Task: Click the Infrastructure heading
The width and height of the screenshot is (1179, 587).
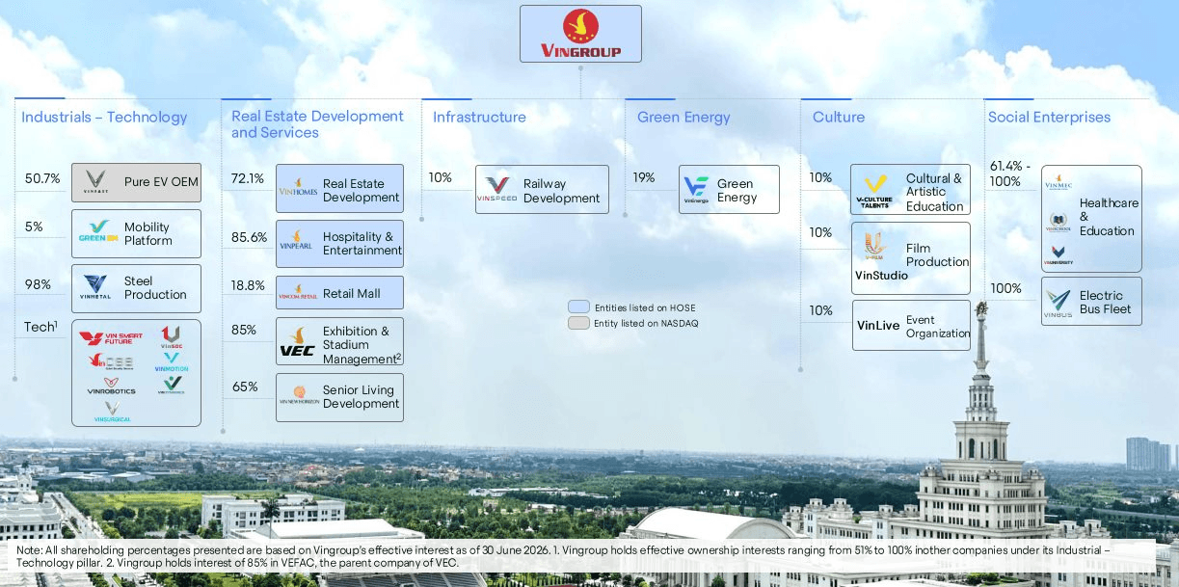Action: click(479, 117)
